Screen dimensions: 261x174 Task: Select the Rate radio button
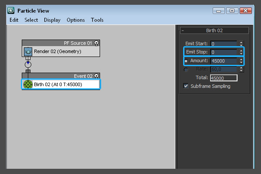[x=186, y=70]
